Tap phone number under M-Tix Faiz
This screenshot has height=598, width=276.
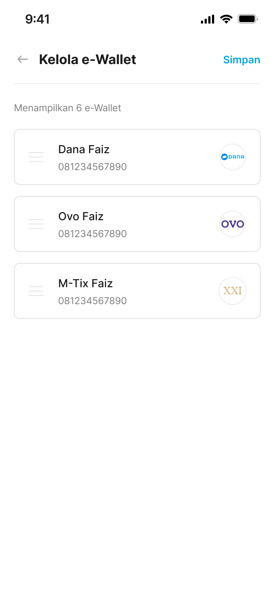pos(92,301)
